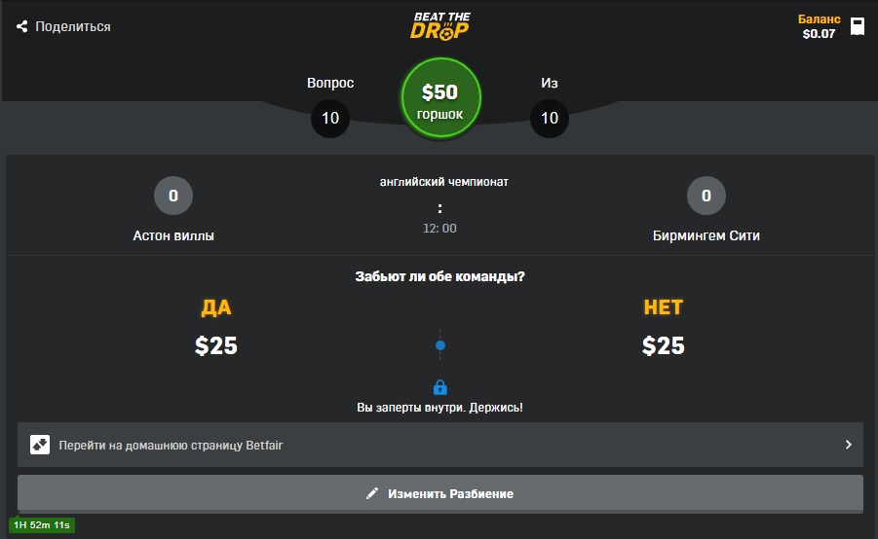Click the green 1H 52m countdown timer
This screenshot has width=878, height=539.
42,525
